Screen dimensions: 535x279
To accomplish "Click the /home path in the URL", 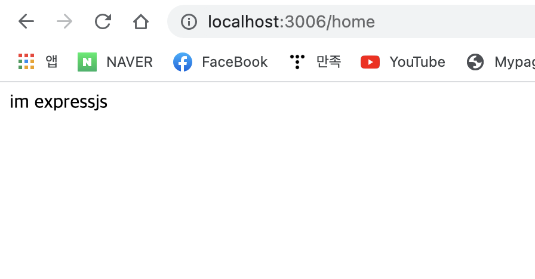I will pos(350,22).
